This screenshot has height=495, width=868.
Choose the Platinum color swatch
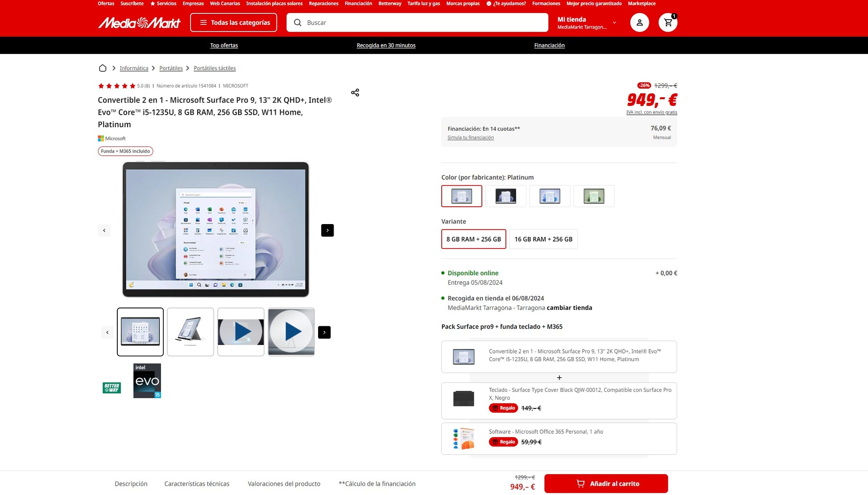pos(462,196)
